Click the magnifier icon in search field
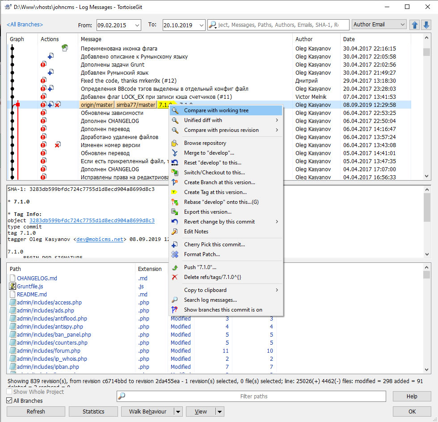This screenshot has height=422, width=438. pyautogui.click(x=213, y=25)
